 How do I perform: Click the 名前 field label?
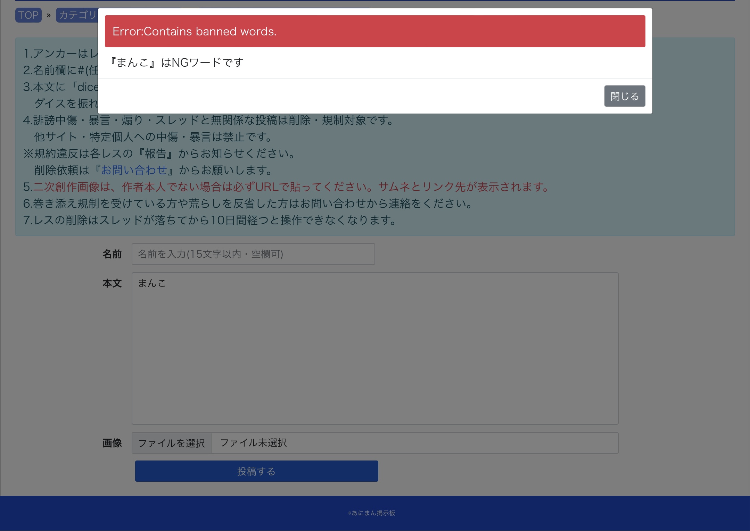[x=112, y=254]
